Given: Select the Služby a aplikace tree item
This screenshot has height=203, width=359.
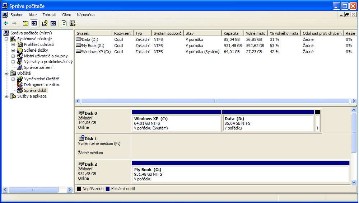Looking at the screenshot, I should (x=32, y=96).
